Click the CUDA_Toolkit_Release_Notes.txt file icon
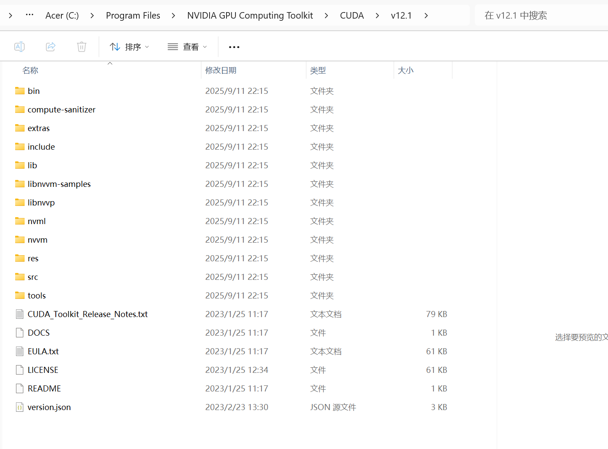Viewport: 608px width, 449px height. click(x=19, y=314)
